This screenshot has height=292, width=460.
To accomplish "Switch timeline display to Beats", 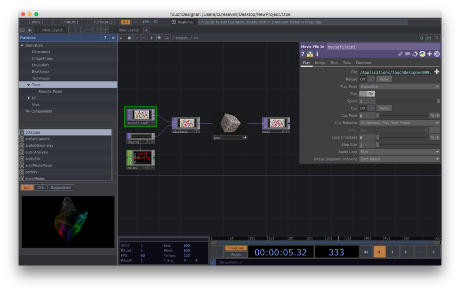I will [236, 255].
